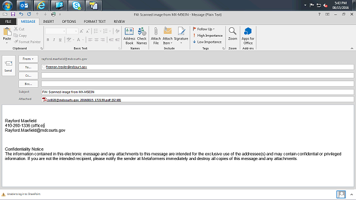Click the Copy command
This screenshot has width=356, height=200.
click(x=20, y=36)
